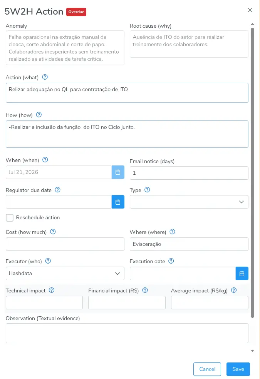Click help icon next to When (when)
Image resolution: width=260 pixels, height=379 pixels.
click(45, 160)
